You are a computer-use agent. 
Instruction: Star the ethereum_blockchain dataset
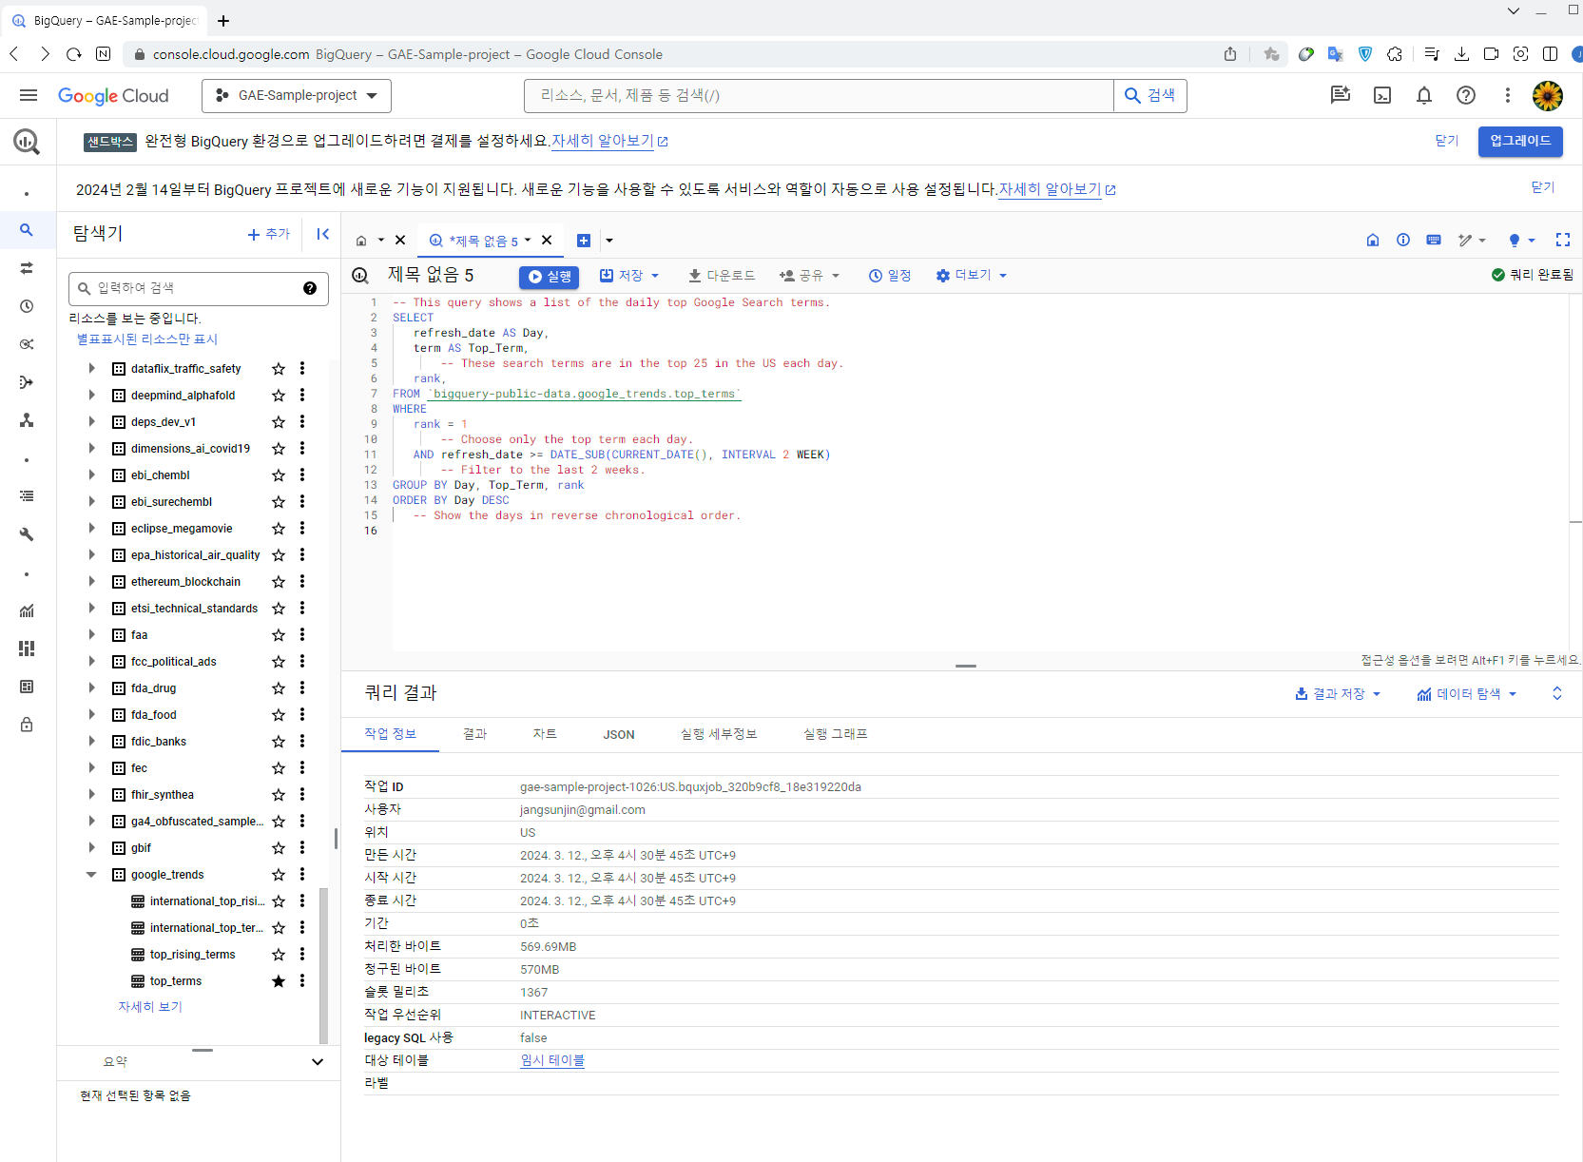coord(279,582)
